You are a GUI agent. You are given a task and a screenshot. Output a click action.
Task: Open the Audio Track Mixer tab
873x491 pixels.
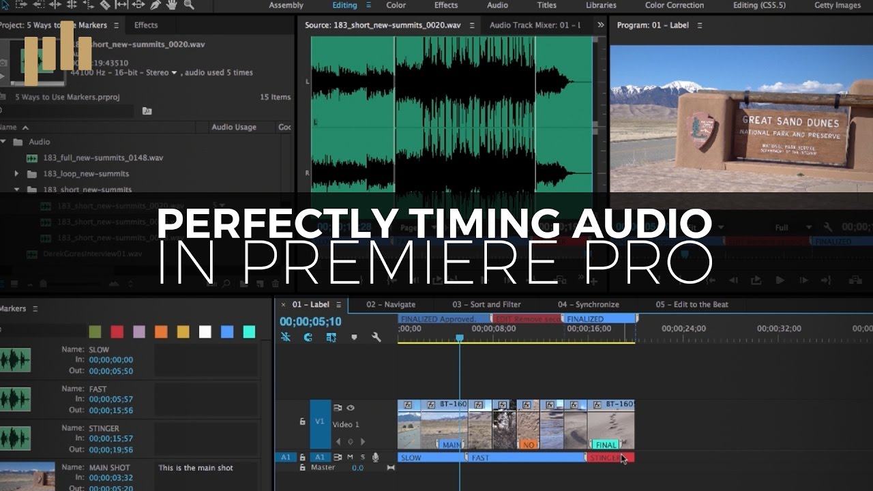[x=535, y=25]
